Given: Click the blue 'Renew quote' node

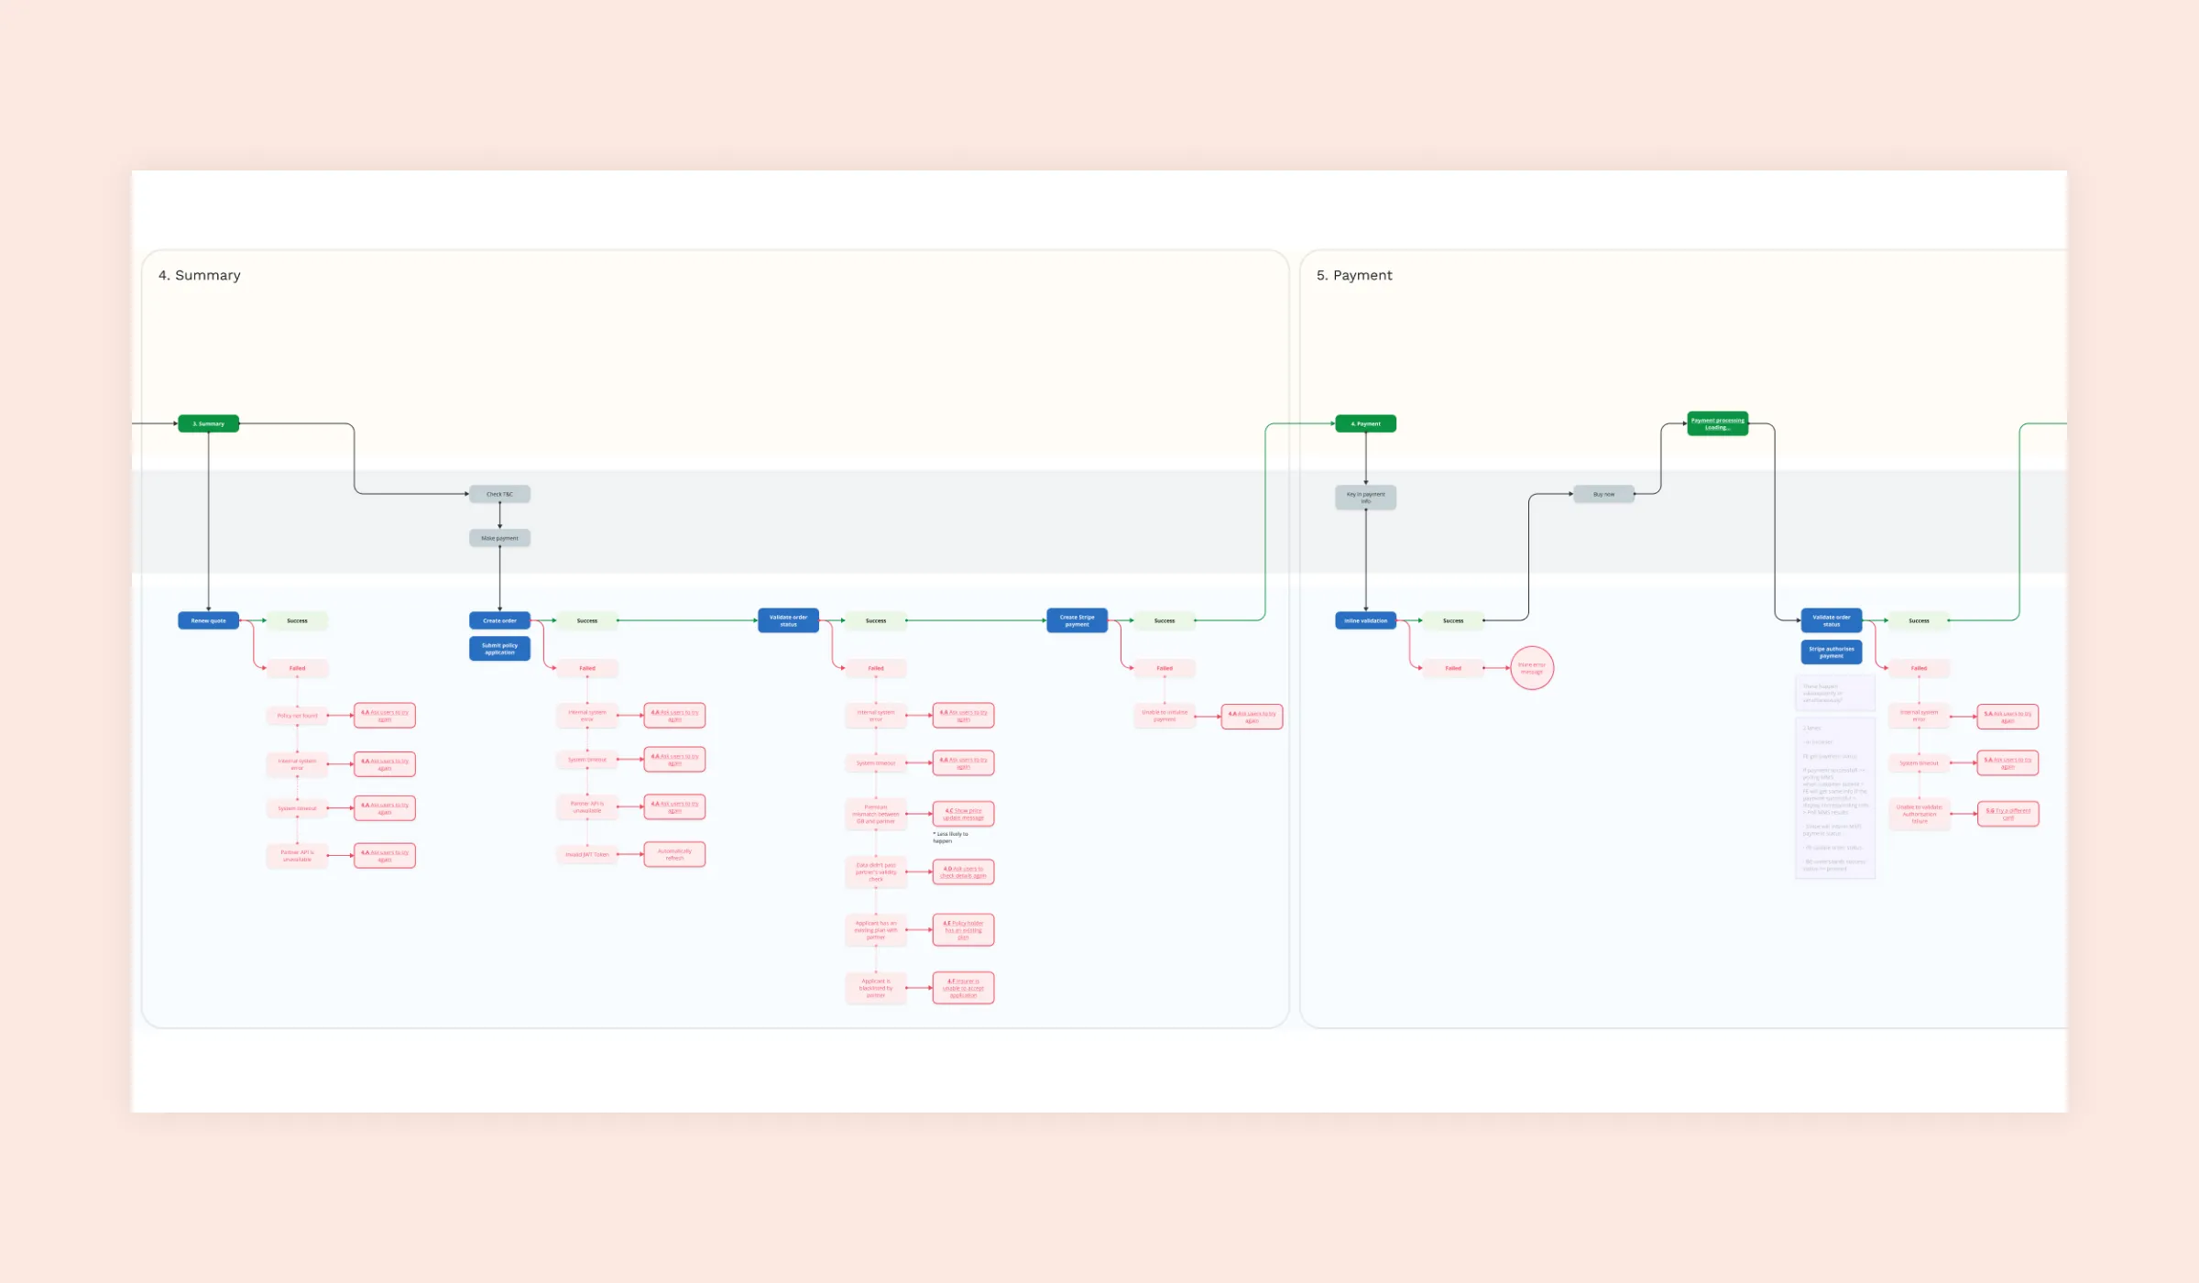Looking at the screenshot, I should (x=208, y=620).
